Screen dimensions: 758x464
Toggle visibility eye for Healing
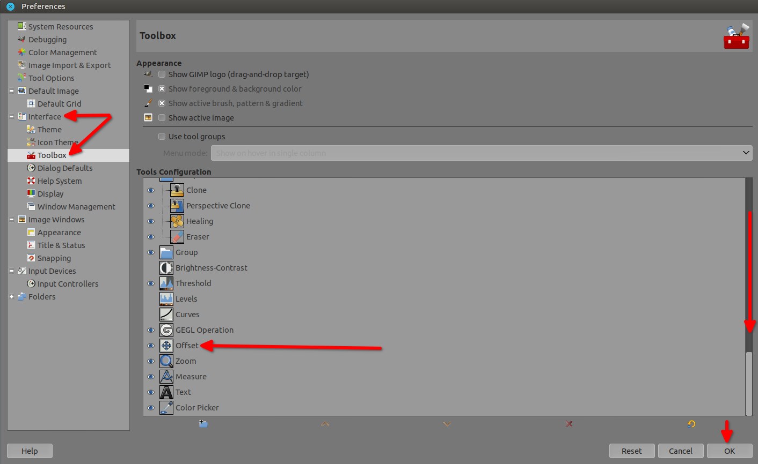[x=151, y=221]
